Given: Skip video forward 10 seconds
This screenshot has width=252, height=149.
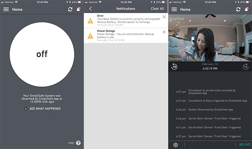Looking at the screenshot, I should 246,66.
